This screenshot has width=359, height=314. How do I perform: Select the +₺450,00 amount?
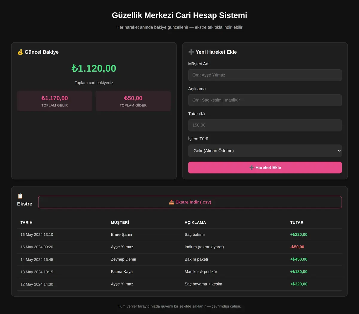[x=299, y=259]
